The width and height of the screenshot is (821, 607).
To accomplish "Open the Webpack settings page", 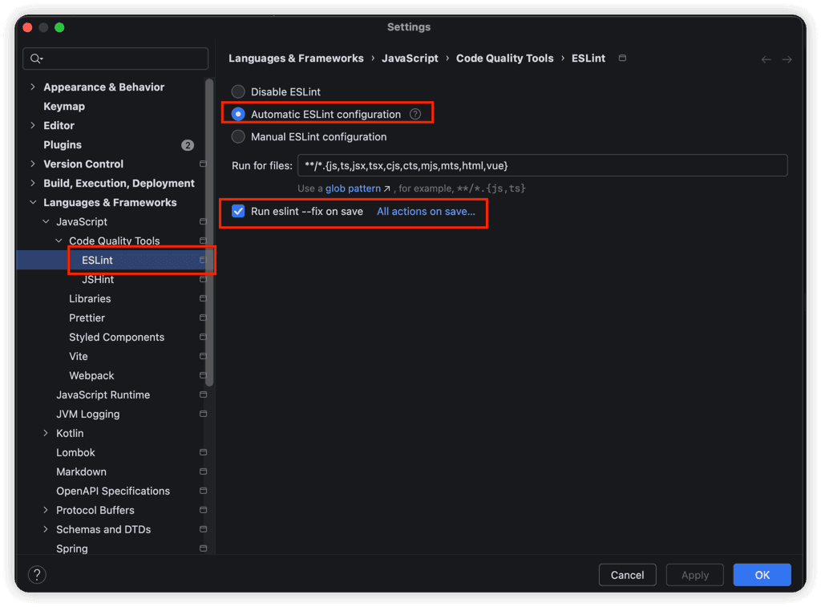I will pyautogui.click(x=91, y=375).
